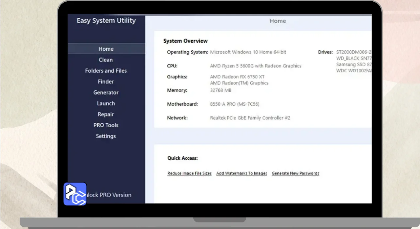Click the Realtek PCIe GbE network entry
This screenshot has width=420, height=229.
[250, 118]
